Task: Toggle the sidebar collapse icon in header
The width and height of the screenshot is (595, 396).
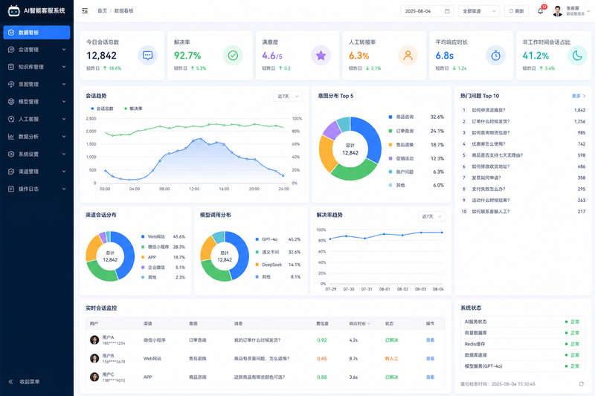Action: coord(85,11)
